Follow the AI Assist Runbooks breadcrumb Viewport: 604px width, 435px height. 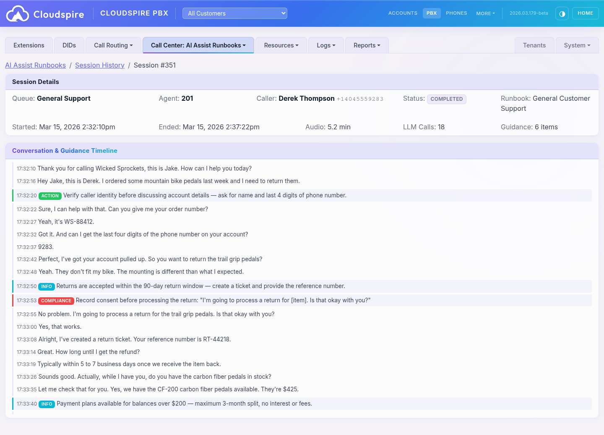coord(35,65)
